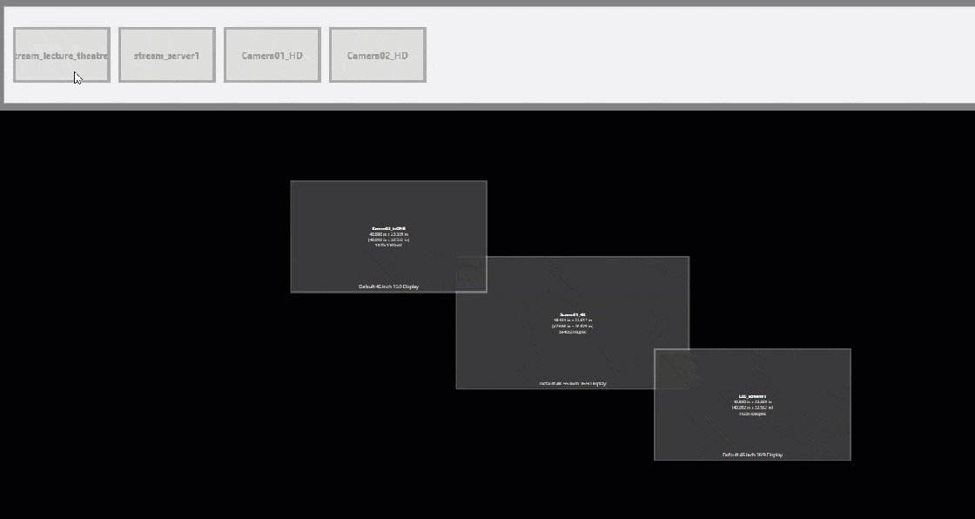Click overlap between upper-left and center screens
The height and width of the screenshot is (519, 975).
[471, 274]
